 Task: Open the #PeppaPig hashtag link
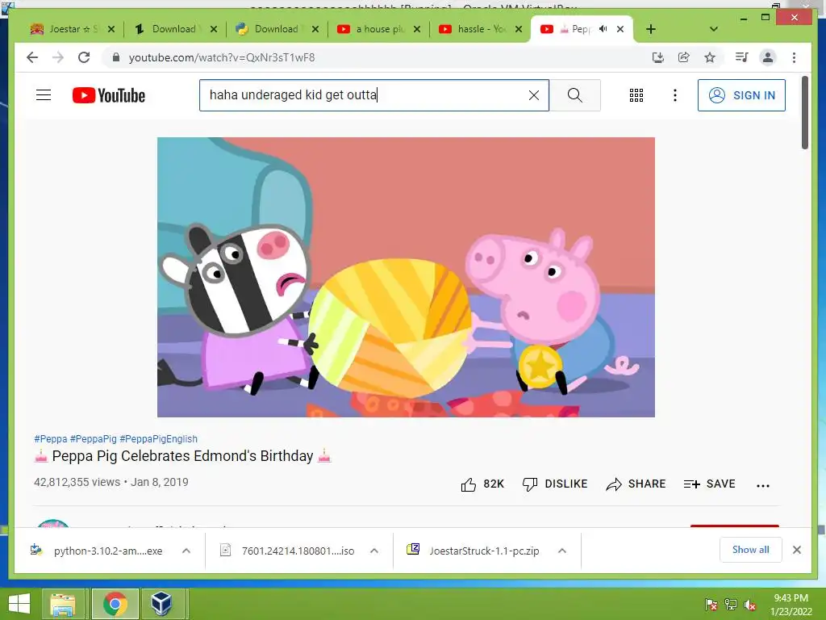click(94, 438)
